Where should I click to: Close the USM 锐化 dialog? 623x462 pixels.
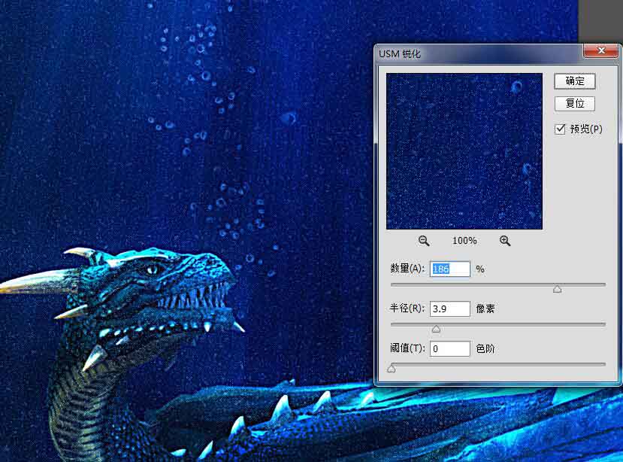point(600,50)
